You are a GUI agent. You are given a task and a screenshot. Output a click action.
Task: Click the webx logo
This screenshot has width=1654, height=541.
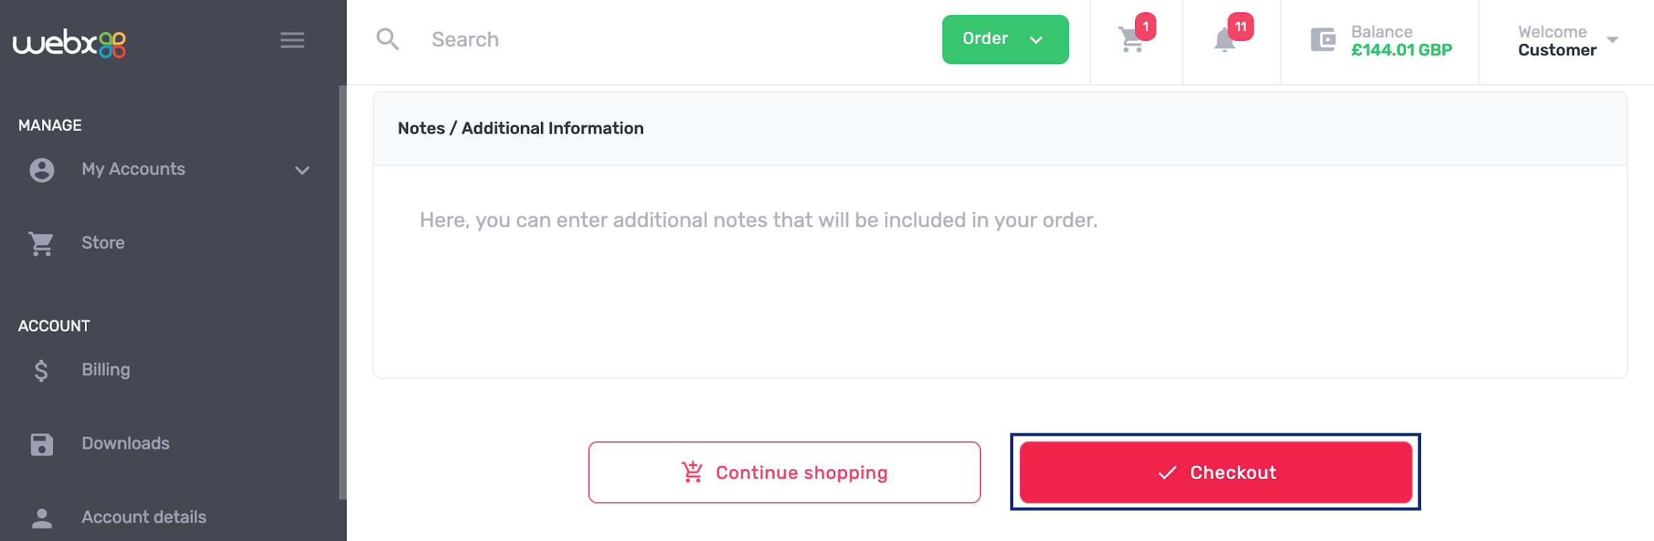tap(69, 43)
